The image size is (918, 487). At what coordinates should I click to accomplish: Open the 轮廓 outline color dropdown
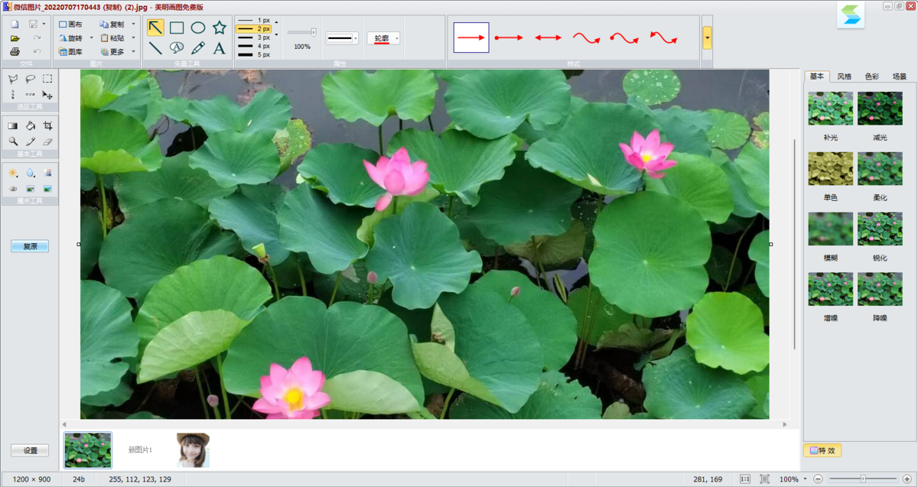tap(396, 38)
